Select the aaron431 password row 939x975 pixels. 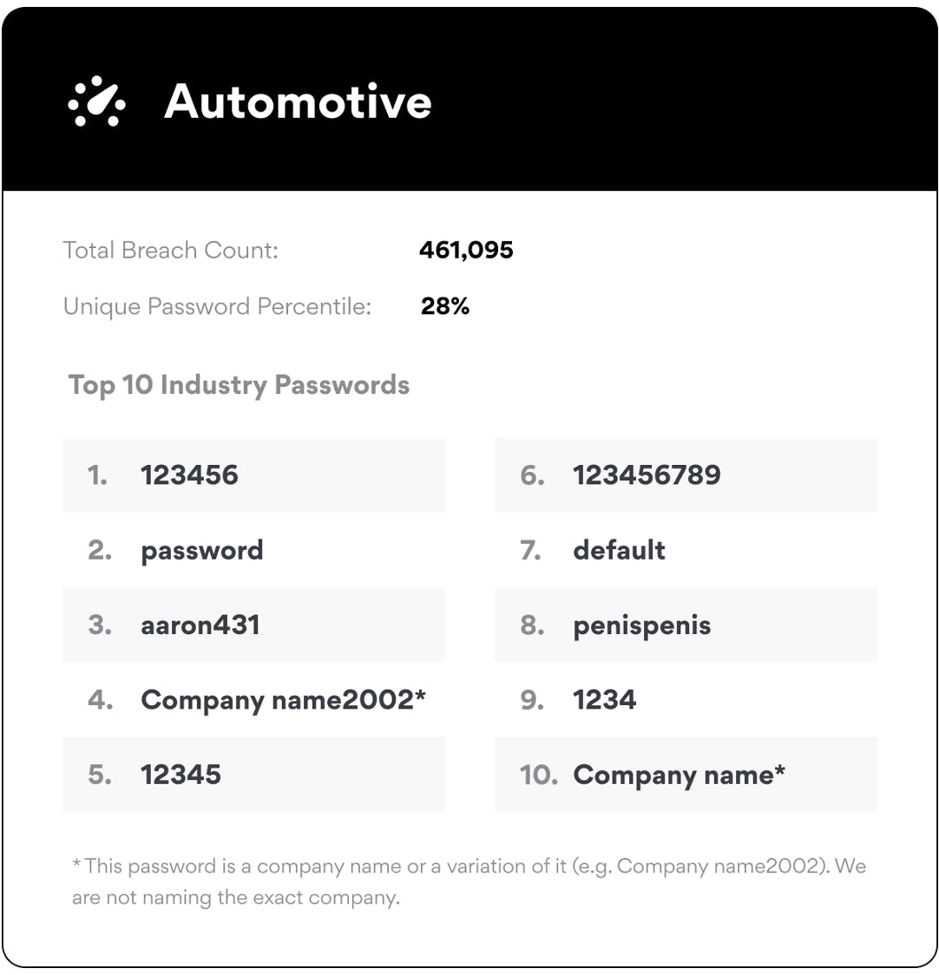click(253, 625)
